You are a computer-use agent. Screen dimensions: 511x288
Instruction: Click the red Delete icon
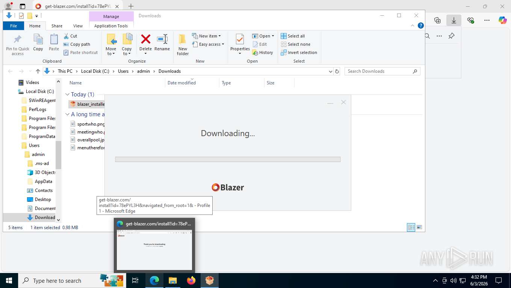pyautogui.click(x=145, y=39)
